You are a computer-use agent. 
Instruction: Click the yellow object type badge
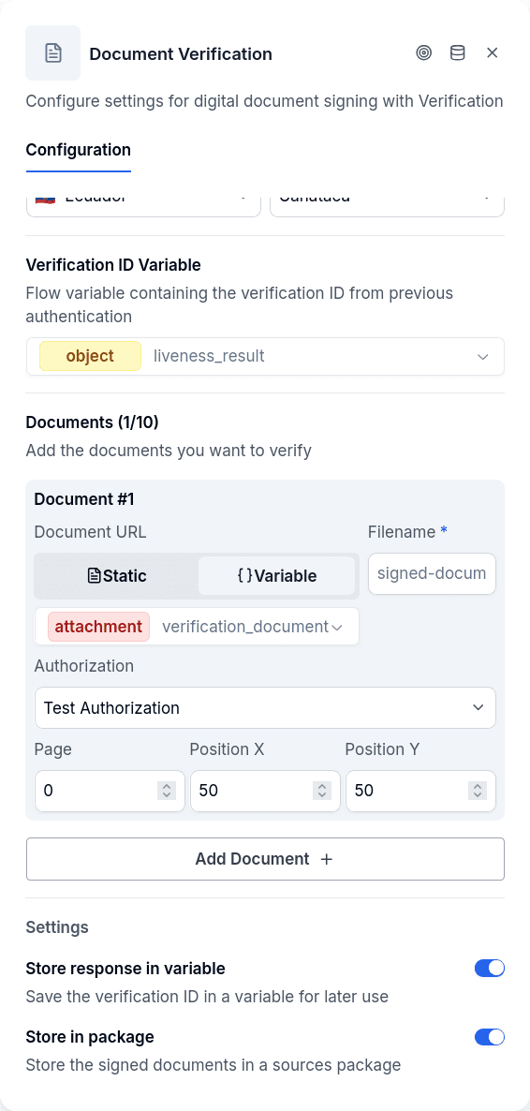[x=90, y=356]
